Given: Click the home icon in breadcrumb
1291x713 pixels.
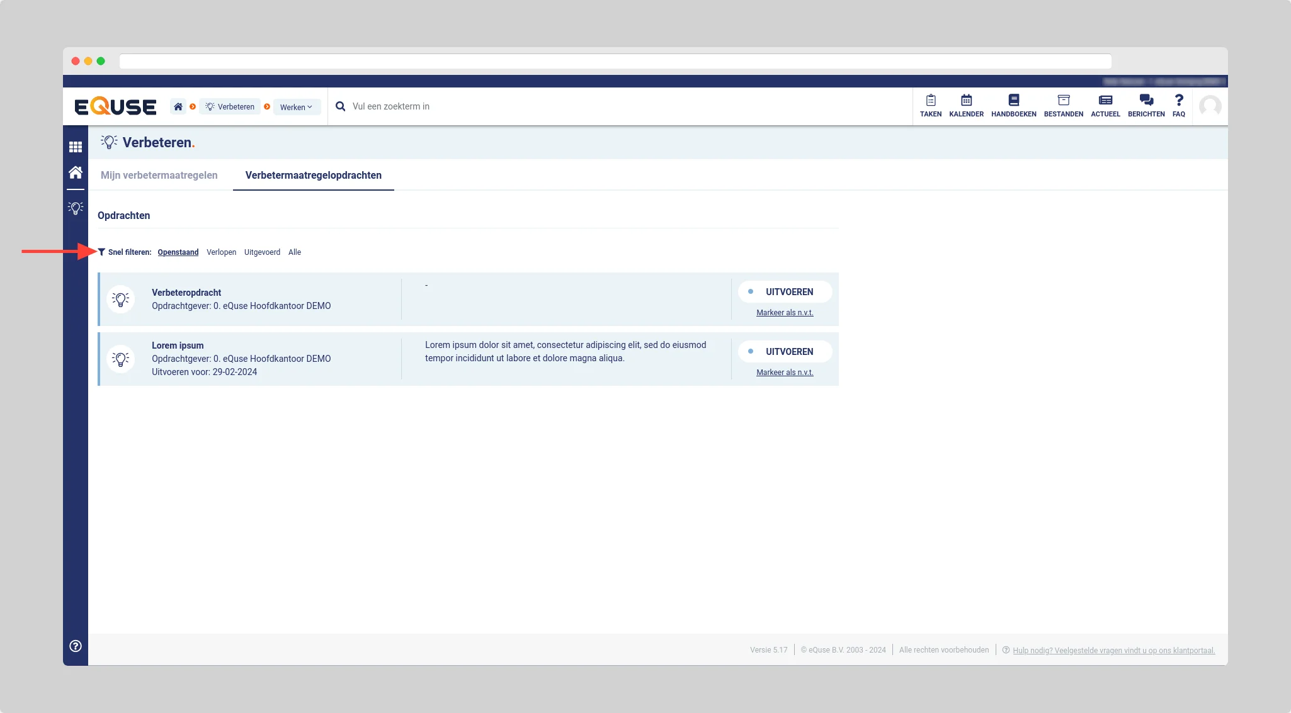Looking at the screenshot, I should pyautogui.click(x=178, y=106).
